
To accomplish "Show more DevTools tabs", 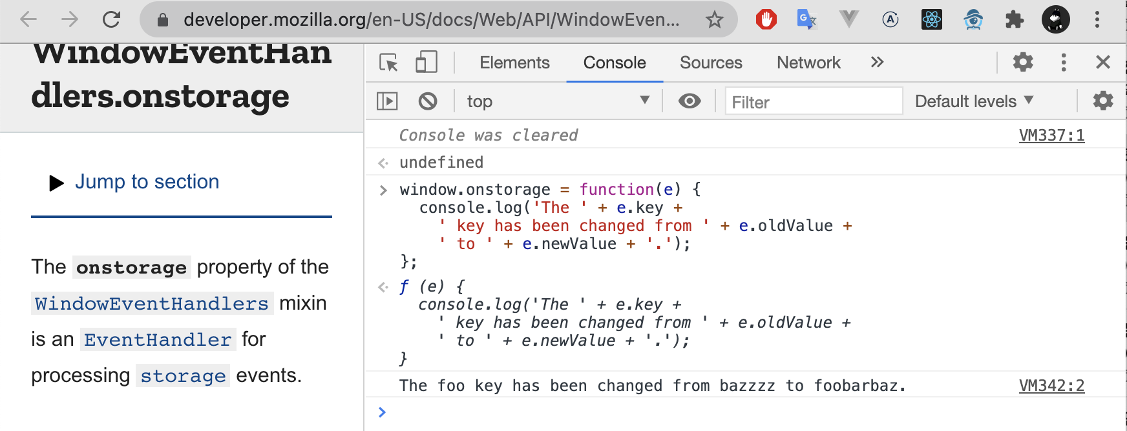I will 877,62.
